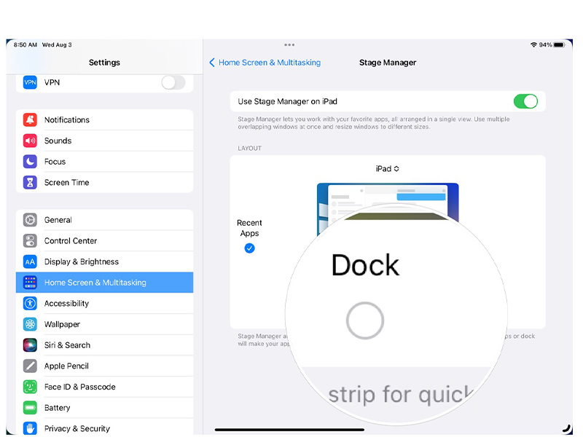
Task: Open Control Center settings
Action: tap(104, 240)
